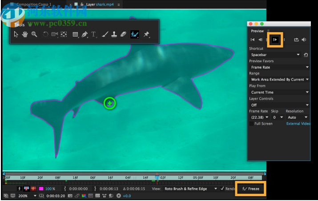Select the Zoom magnifier tool
The image size is (318, 201).
[x=34, y=34]
